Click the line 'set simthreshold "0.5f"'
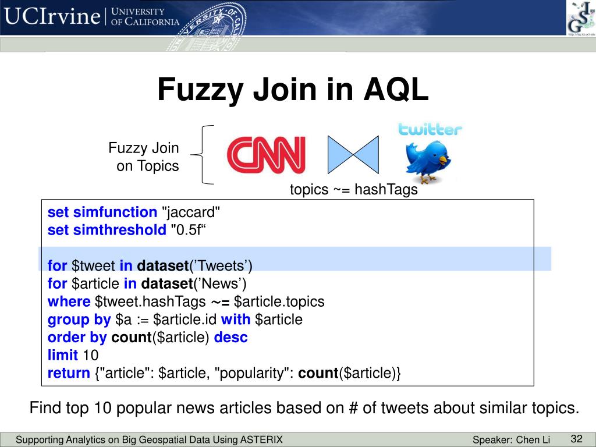 pyautogui.click(x=126, y=230)
